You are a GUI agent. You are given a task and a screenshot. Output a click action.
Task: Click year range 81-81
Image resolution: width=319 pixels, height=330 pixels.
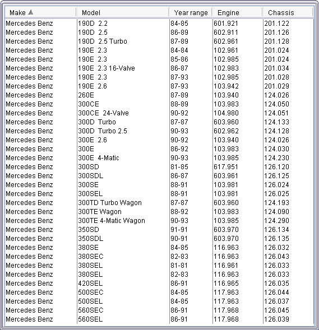pyautogui.click(x=179, y=266)
